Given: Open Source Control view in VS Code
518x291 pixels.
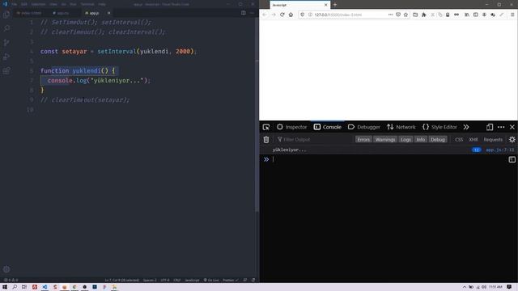Looking at the screenshot, I should 6,43.
